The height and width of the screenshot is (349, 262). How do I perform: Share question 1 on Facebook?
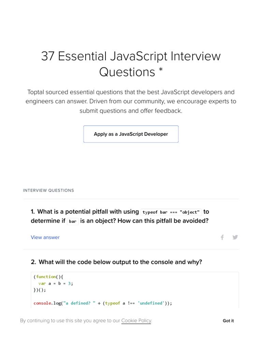pos(222,237)
